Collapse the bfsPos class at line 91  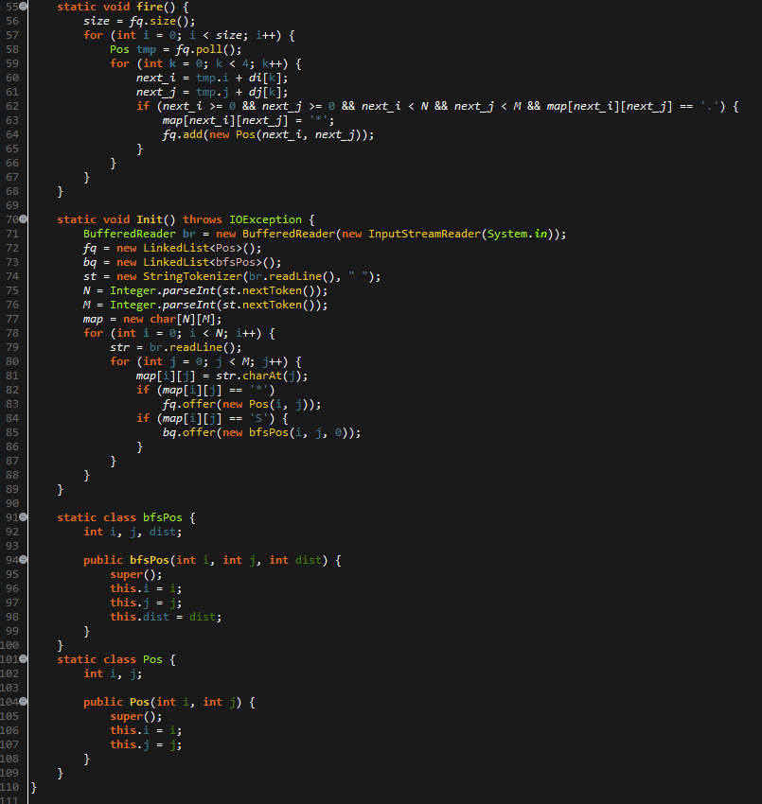(23, 517)
